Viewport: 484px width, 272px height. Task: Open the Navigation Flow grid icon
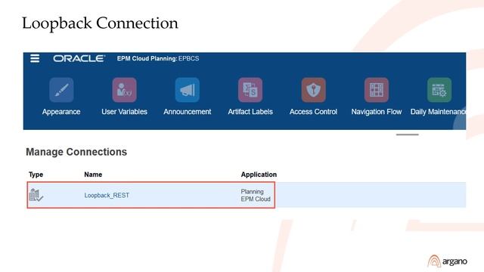377,90
